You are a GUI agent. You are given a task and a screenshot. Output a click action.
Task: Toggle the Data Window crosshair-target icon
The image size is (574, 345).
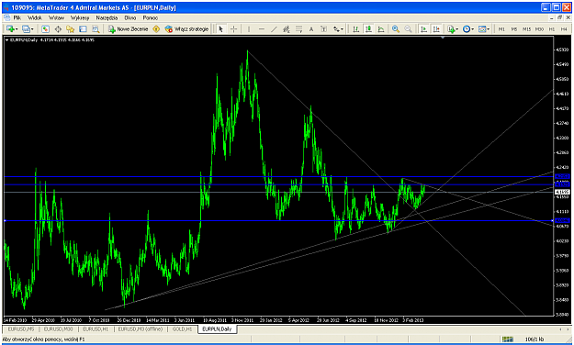[58, 28]
